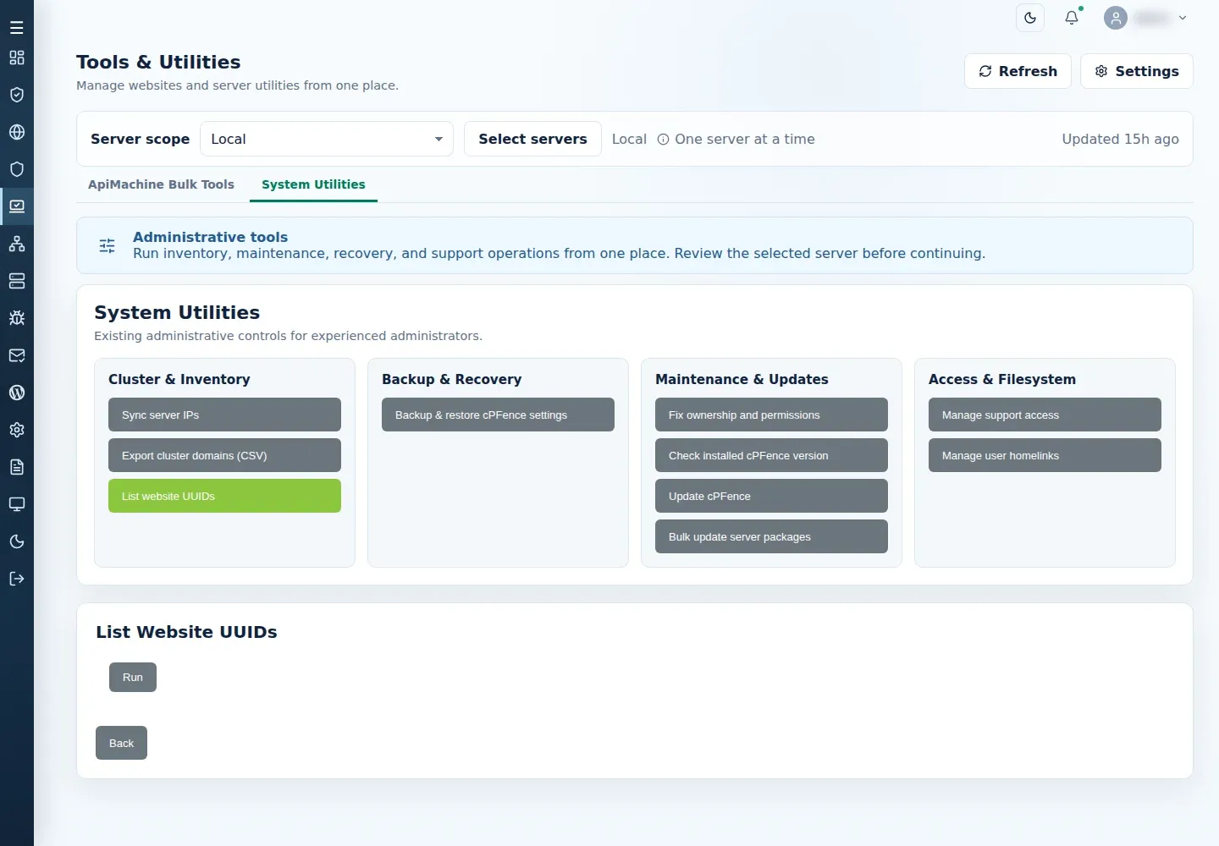The width and height of the screenshot is (1219, 846).
Task: Click the Refresh button
Action: click(x=1018, y=71)
